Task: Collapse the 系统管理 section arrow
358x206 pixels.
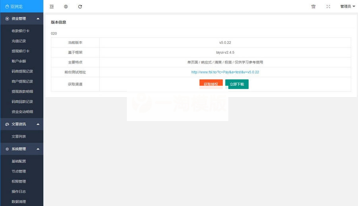Action: coord(38,149)
